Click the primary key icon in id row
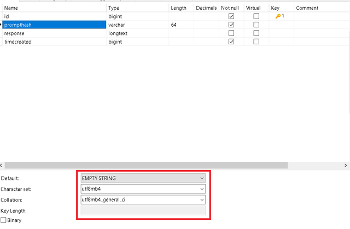This screenshot has height=229, width=350. coord(278,16)
